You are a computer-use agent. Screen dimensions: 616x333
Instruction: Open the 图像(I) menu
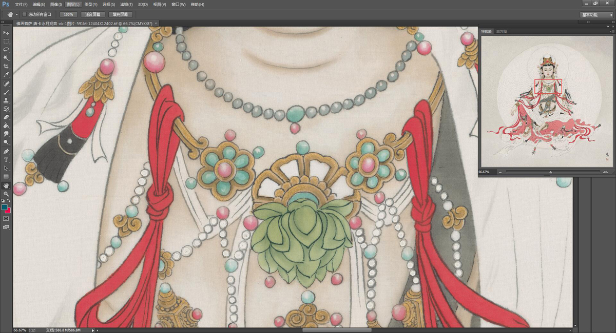pos(56,4)
